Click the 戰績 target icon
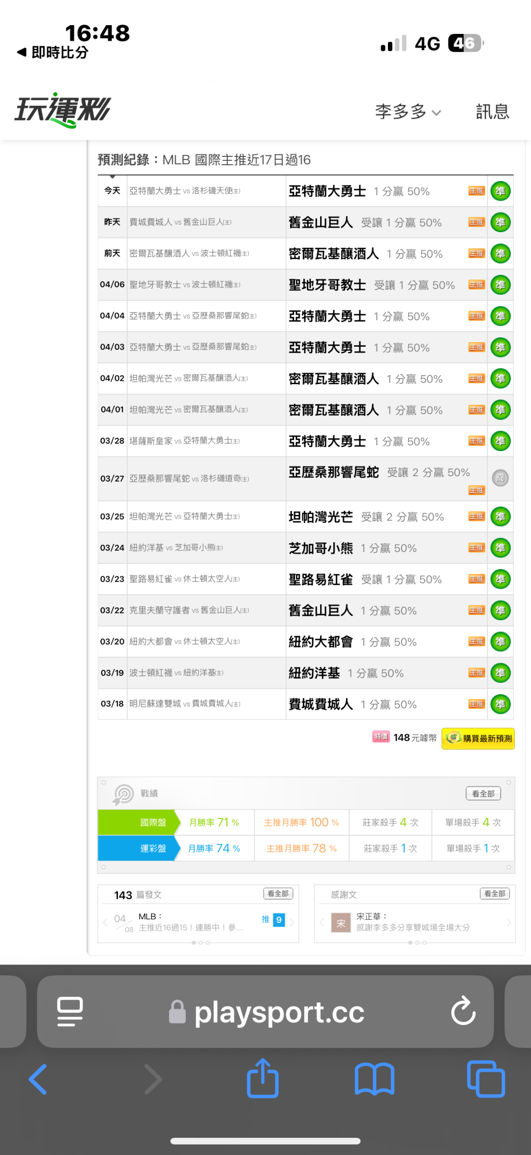 click(x=123, y=794)
